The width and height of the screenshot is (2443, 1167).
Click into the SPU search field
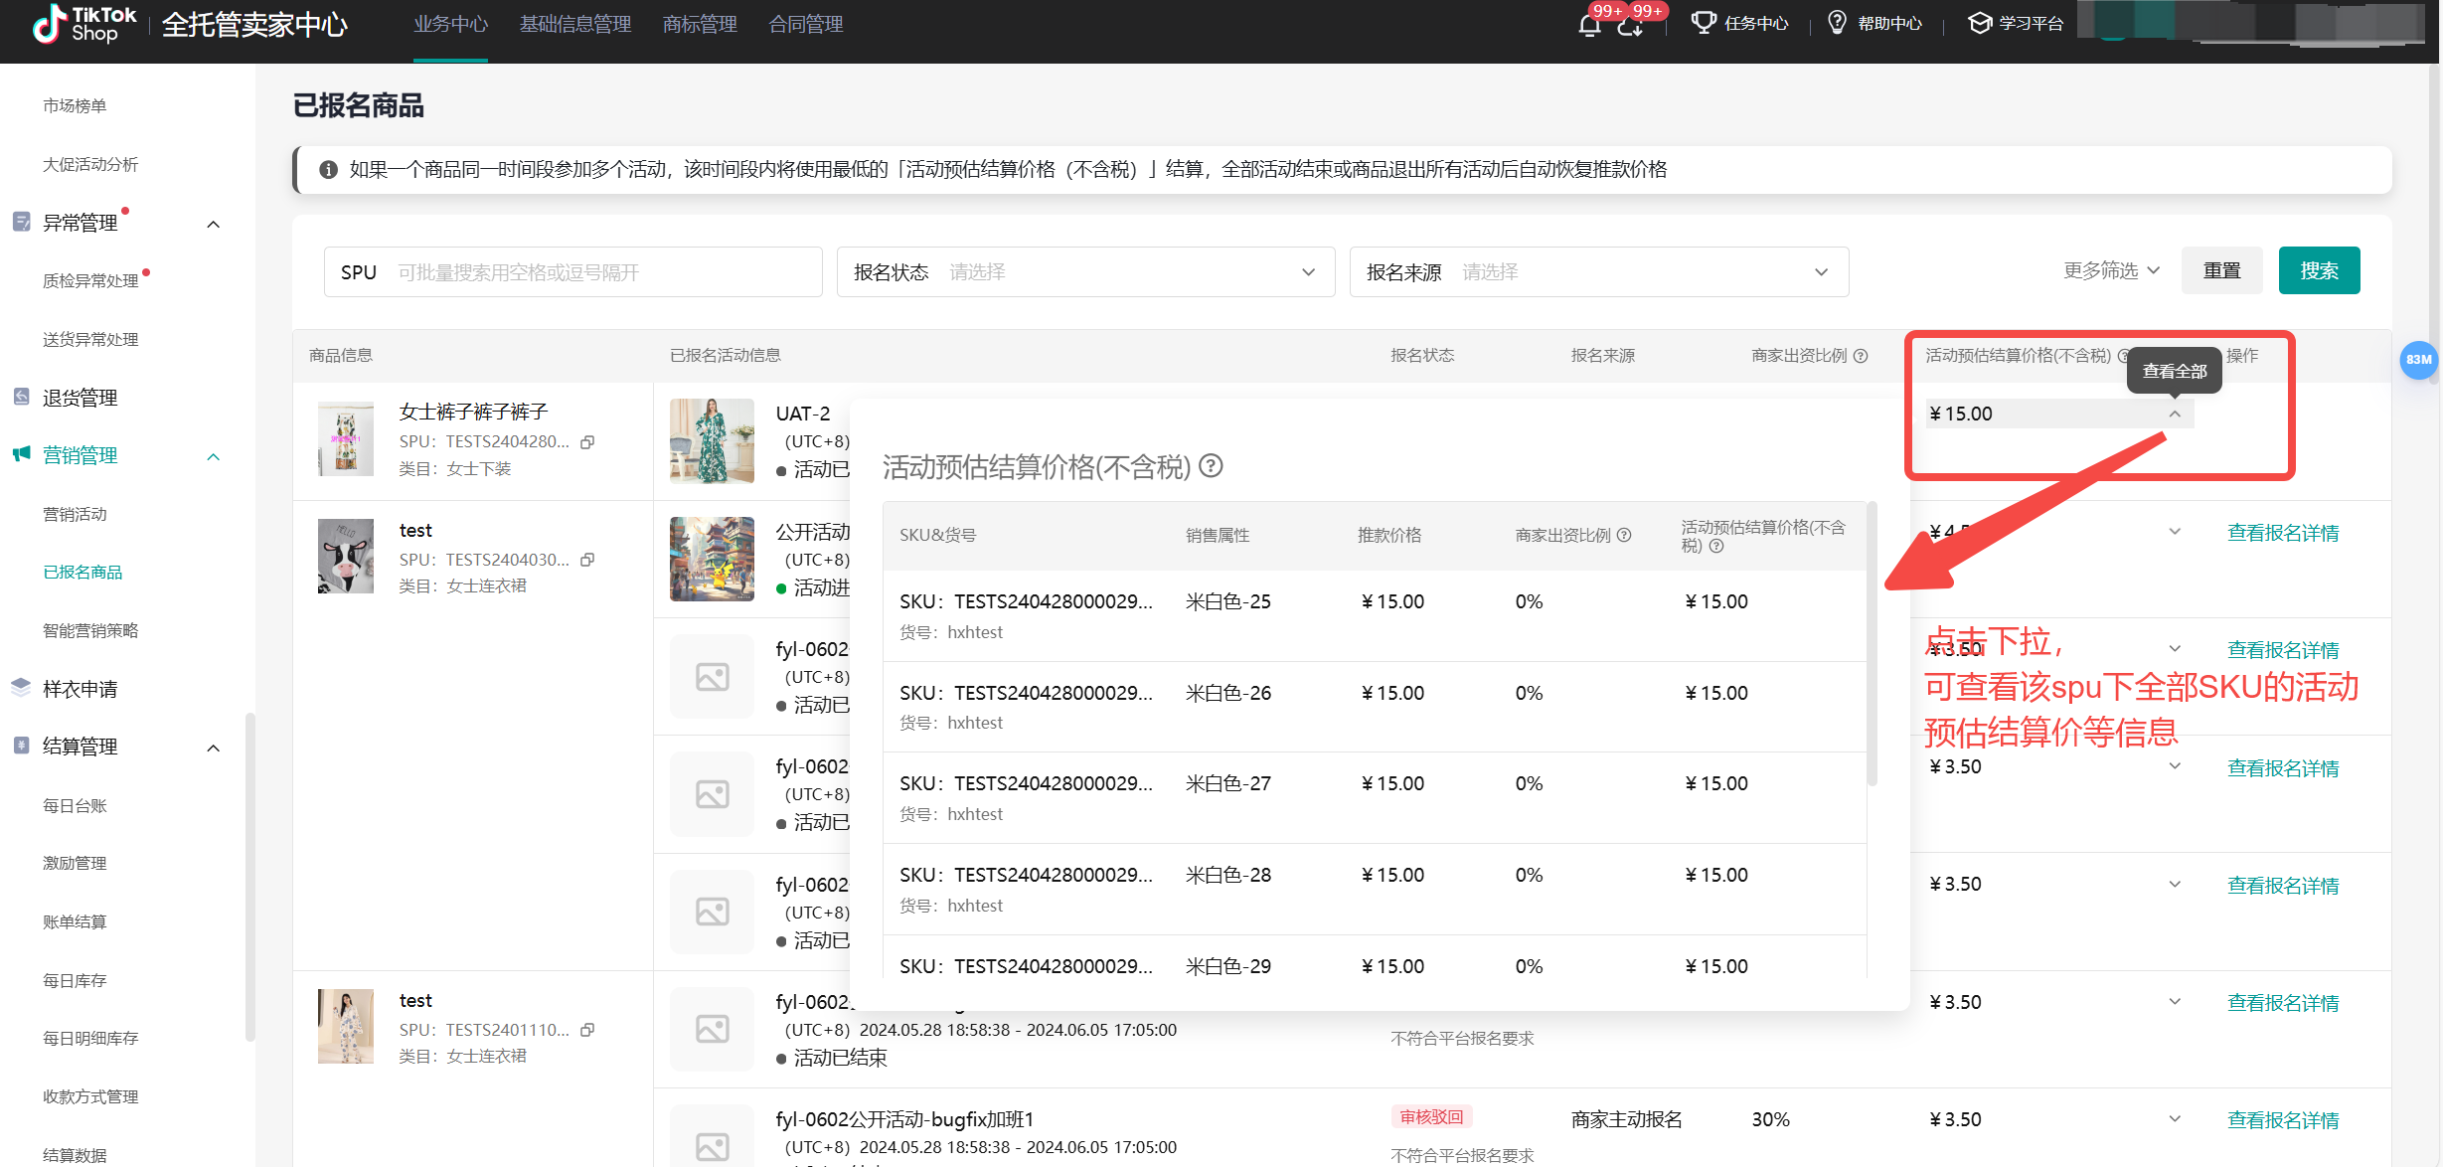click(573, 271)
